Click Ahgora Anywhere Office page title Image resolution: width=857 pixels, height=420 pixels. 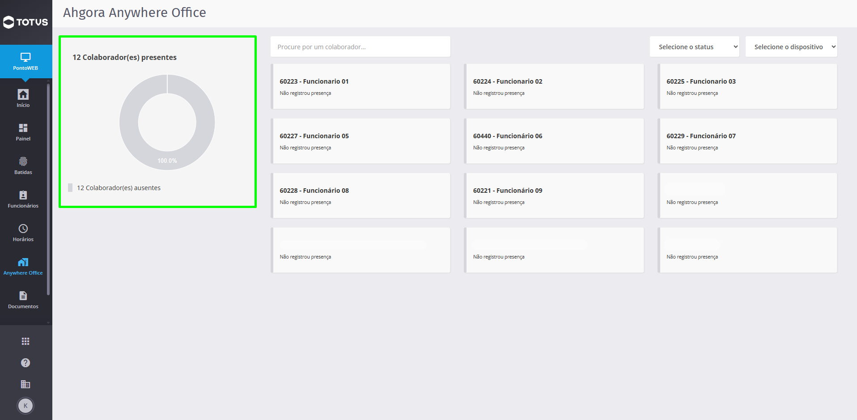(135, 13)
